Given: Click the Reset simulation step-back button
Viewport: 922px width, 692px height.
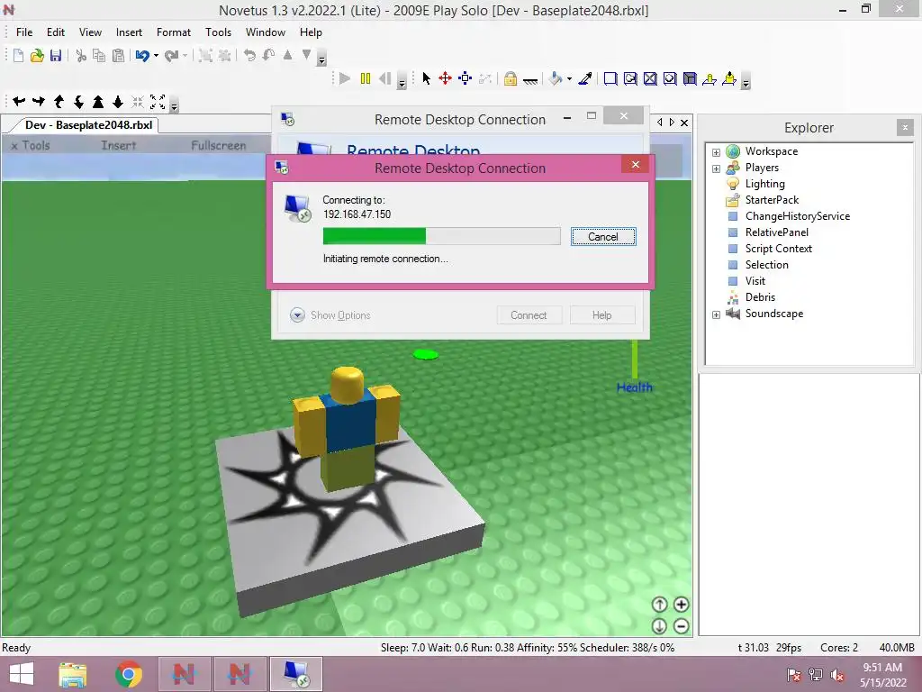Looking at the screenshot, I should pos(385,78).
